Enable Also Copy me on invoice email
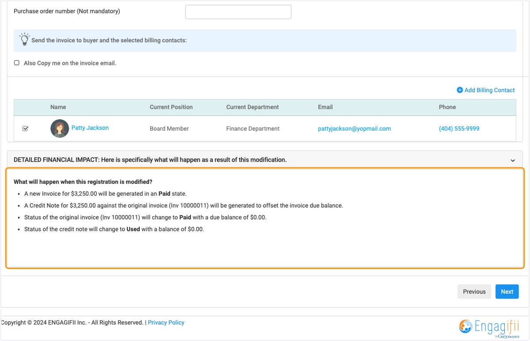Screen dimensions: 530x341 (17, 63)
